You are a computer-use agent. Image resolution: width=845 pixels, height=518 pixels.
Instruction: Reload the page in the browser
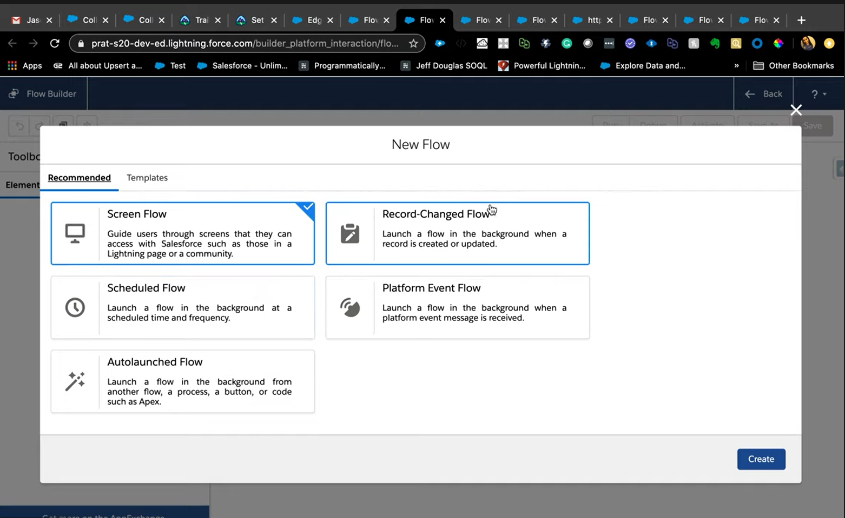coord(55,43)
